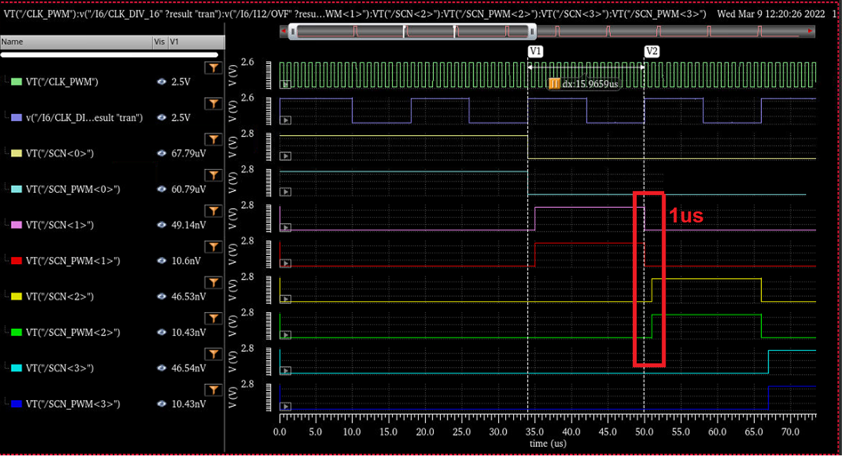Open the filter menu for VT("/CLK_PWM")
The image size is (842, 456).
(x=213, y=67)
